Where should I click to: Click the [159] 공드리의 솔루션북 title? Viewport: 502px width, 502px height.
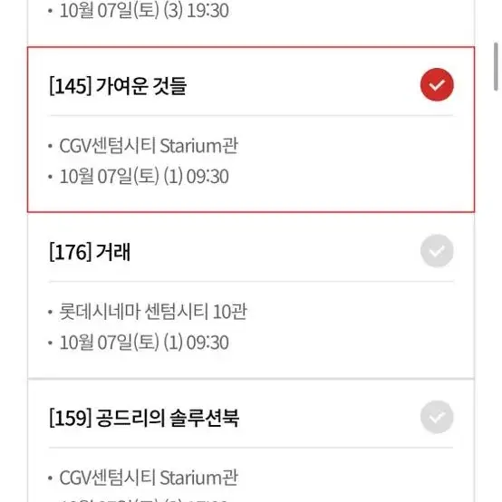tap(144, 418)
